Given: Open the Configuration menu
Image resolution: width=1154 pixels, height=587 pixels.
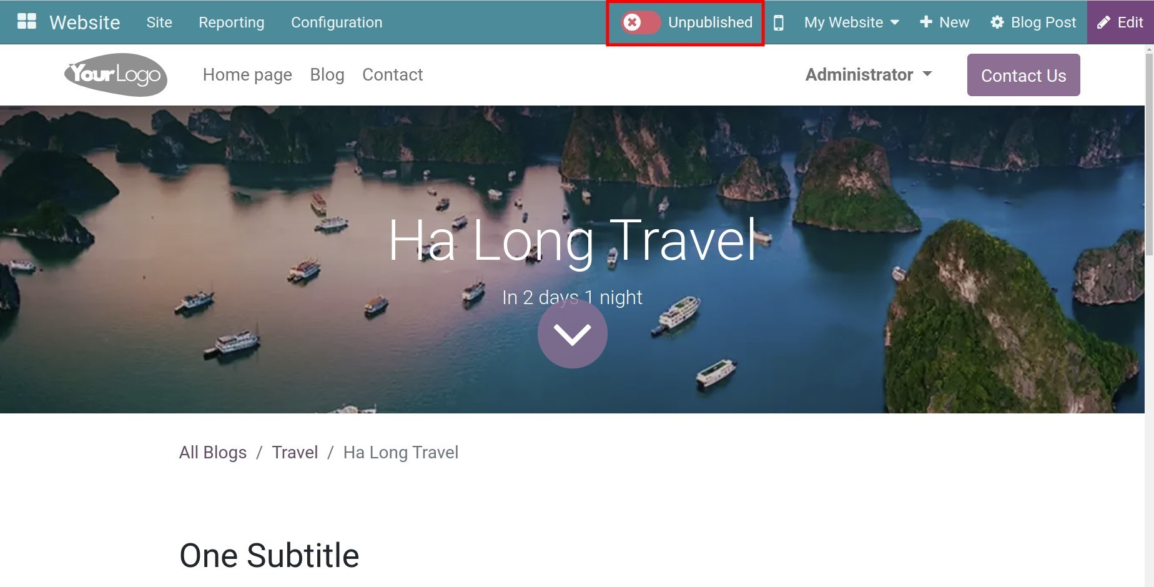Looking at the screenshot, I should pyautogui.click(x=337, y=22).
